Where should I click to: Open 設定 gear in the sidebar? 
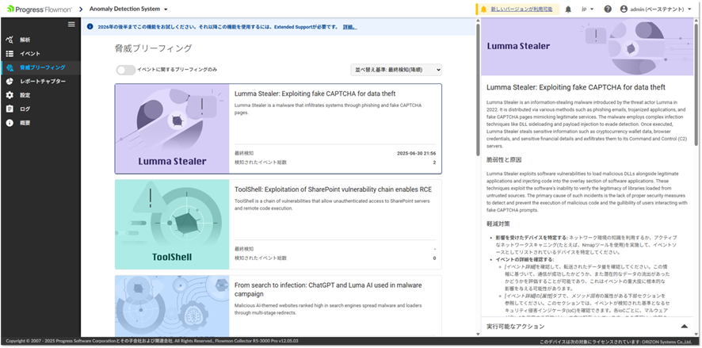[x=10, y=95]
